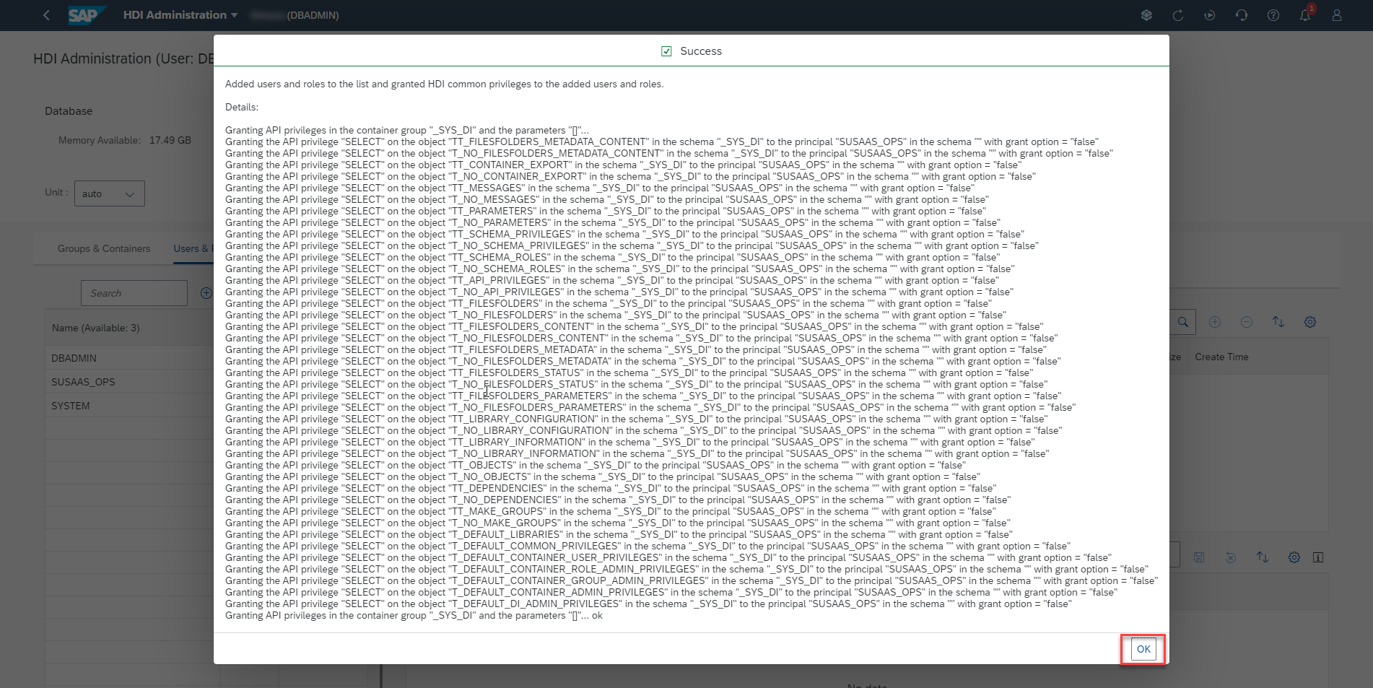Click the TT_MESSAGES grant line
Viewport: 1373px width, 688px height.
[x=599, y=188]
